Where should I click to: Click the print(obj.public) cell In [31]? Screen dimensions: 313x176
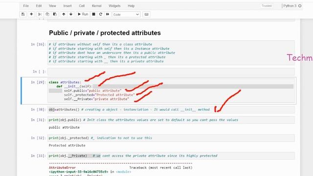click(x=171, y=120)
